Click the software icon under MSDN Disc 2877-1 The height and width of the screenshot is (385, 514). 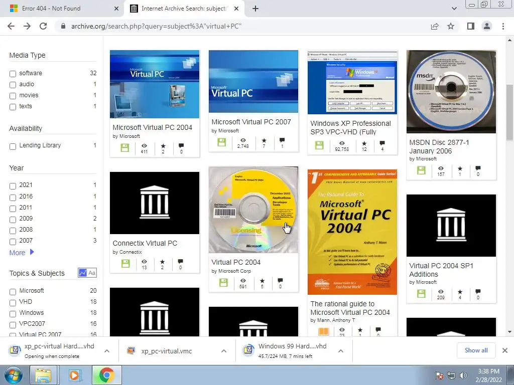click(x=421, y=170)
